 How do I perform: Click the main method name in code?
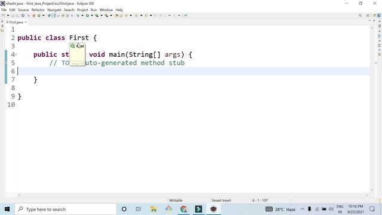[x=117, y=54]
